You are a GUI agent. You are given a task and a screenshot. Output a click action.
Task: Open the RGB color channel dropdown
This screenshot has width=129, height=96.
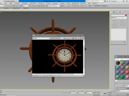point(41,38)
